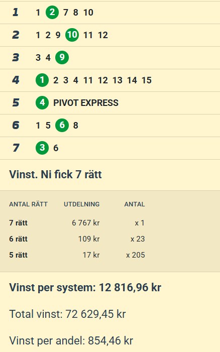The height and width of the screenshot is (352, 220).
Task: Click green circled horse 10 in race 2
Action: point(72,35)
